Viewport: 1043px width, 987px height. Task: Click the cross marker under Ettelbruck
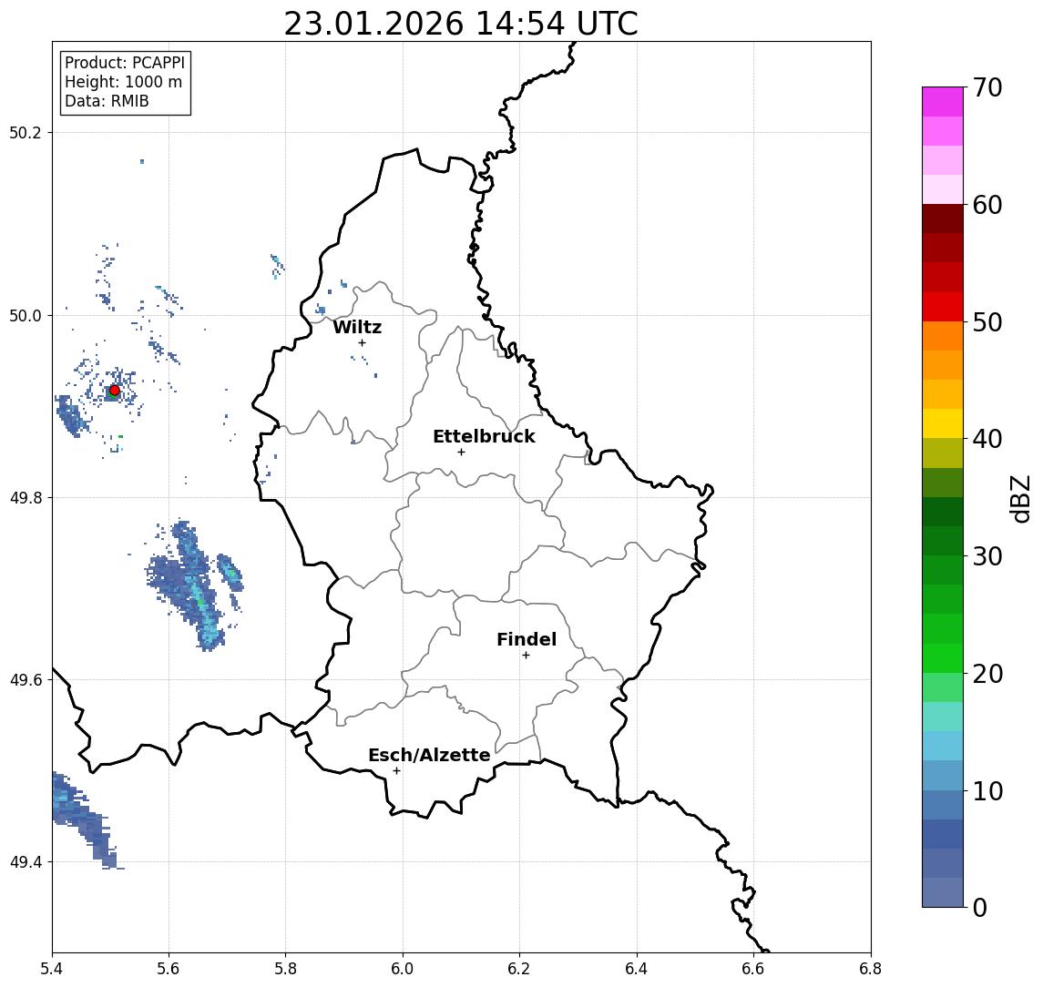click(x=461, y=453)
